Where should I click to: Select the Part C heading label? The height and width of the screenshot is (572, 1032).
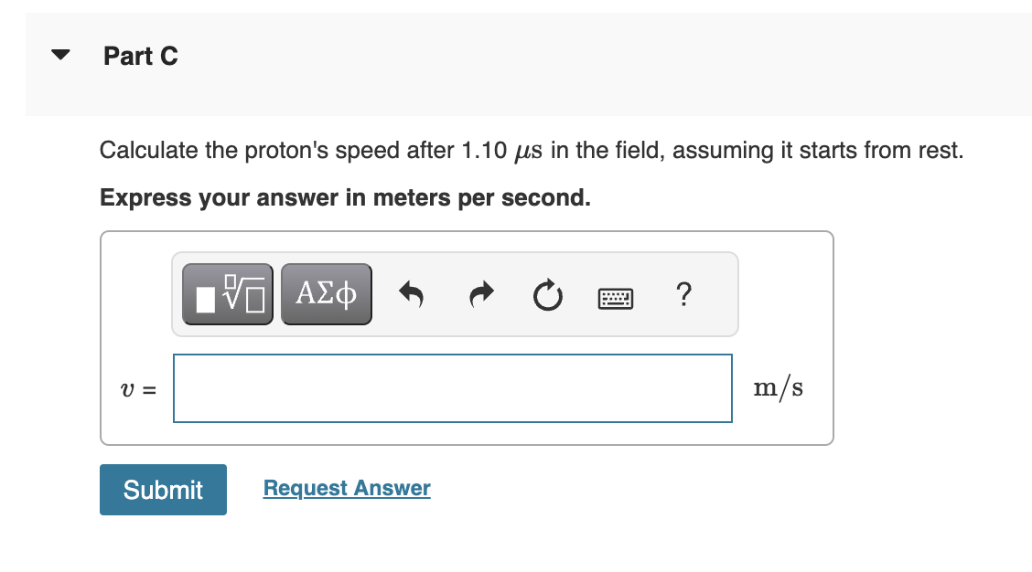coord(141,56)
